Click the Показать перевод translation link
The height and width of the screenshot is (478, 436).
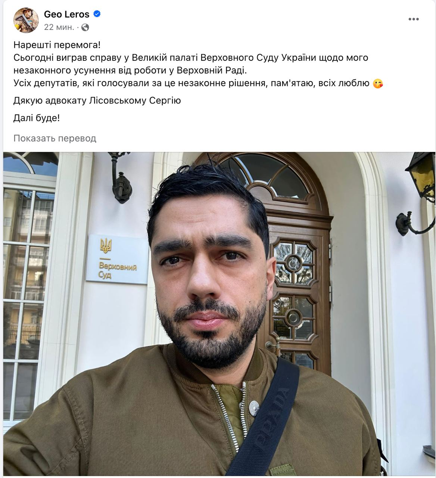coord(55,138)
